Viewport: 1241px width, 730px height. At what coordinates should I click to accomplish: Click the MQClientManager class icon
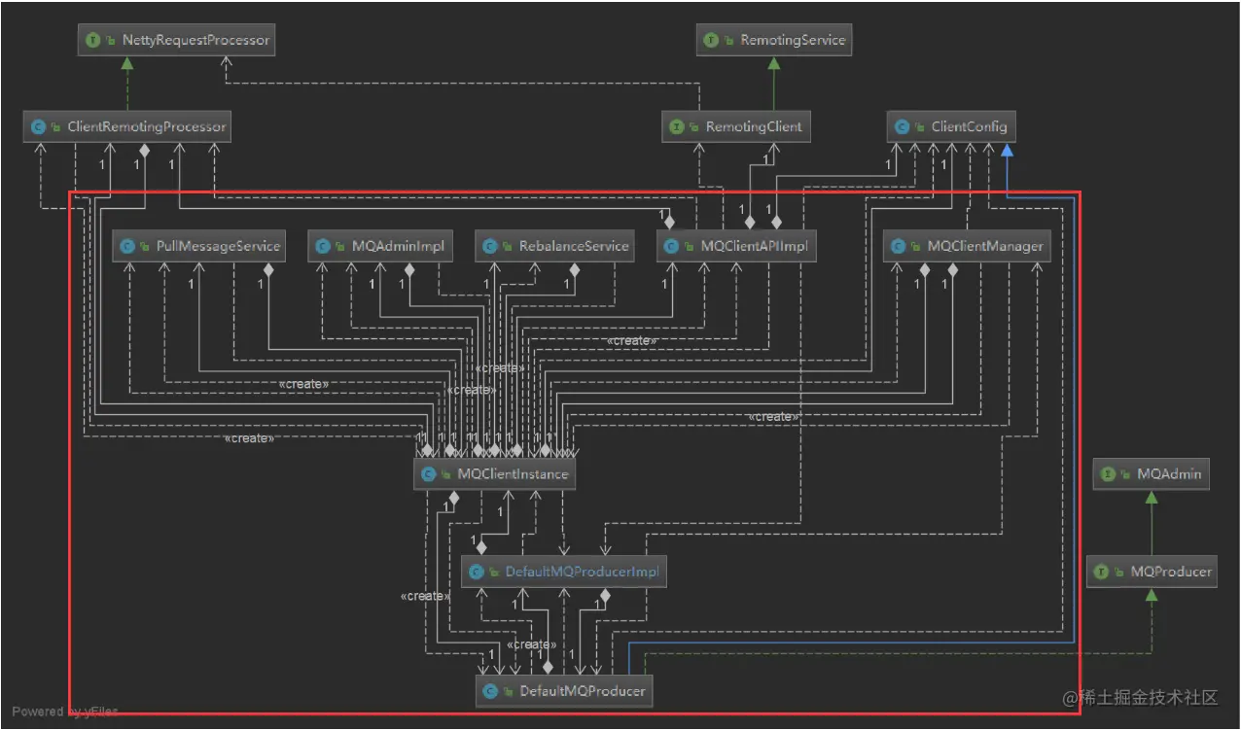click(x=899, y=247)
